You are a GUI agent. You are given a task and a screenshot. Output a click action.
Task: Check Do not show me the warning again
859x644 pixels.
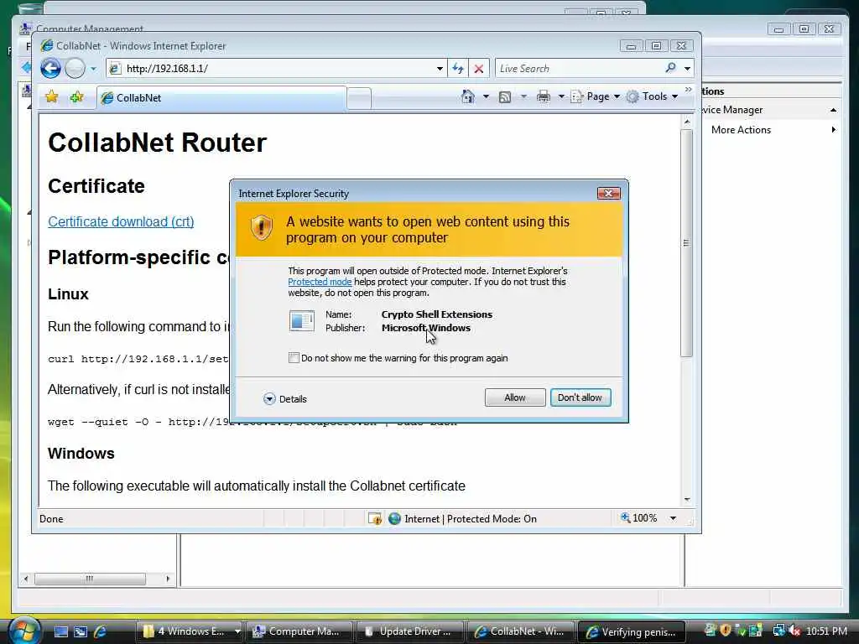pyautogui.click(x=294, y=357)
